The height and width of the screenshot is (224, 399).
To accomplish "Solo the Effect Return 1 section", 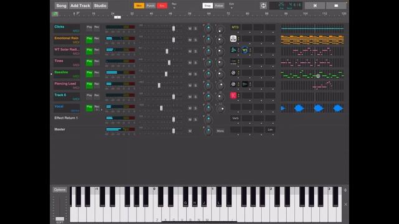I will point(195,119).
